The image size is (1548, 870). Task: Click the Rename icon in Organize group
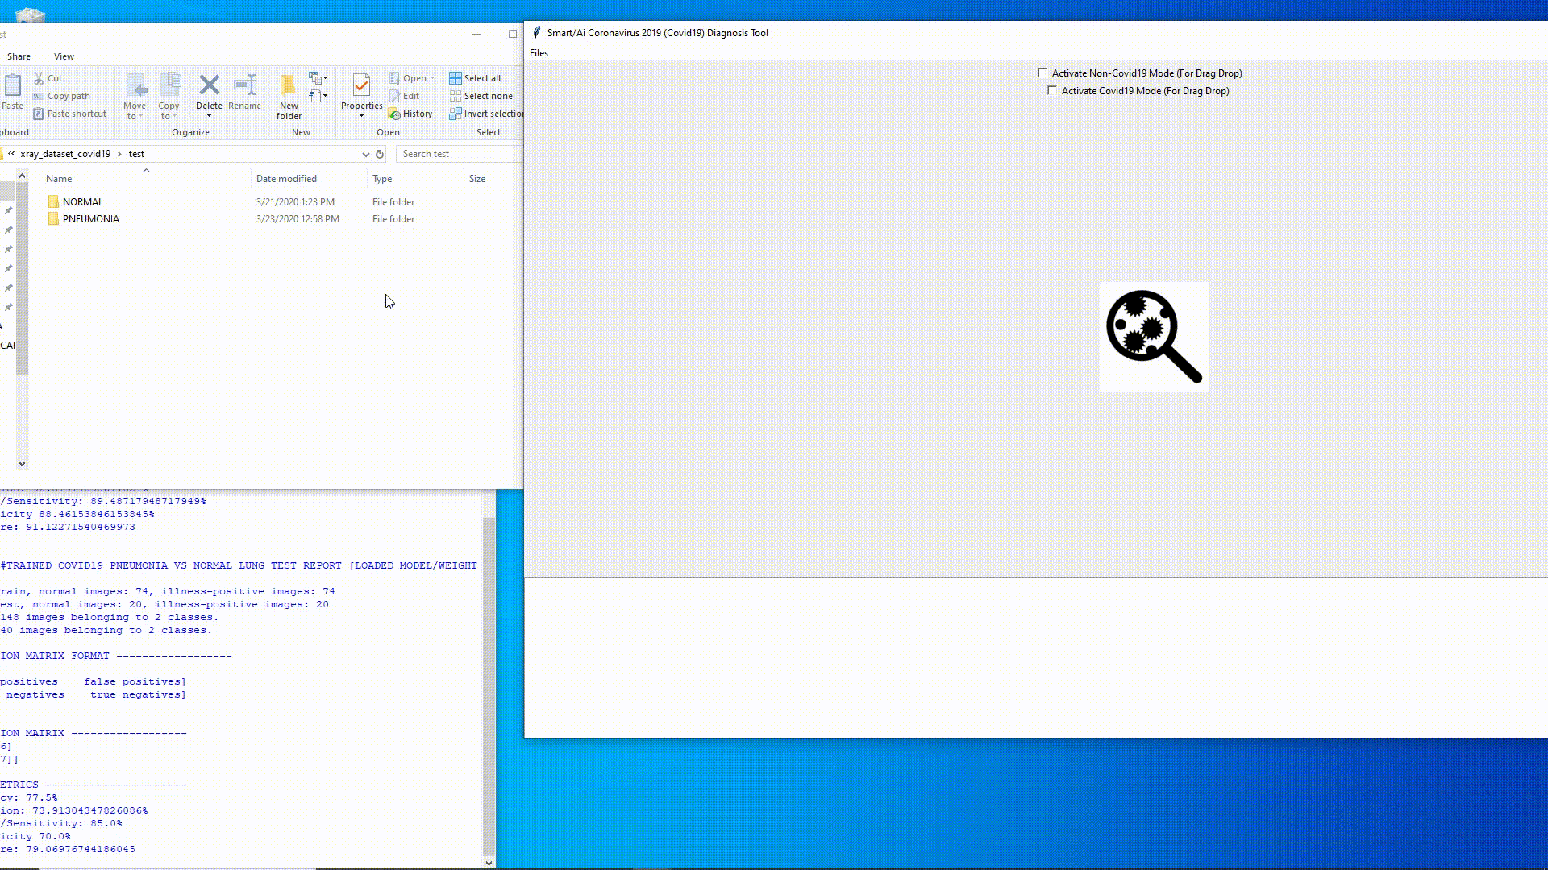244,85
